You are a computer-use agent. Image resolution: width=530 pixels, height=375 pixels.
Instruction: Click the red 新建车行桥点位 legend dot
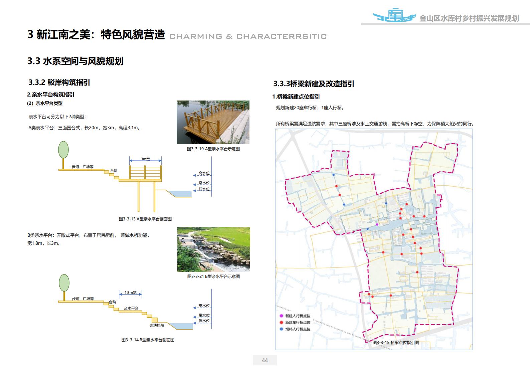(281, 323)
